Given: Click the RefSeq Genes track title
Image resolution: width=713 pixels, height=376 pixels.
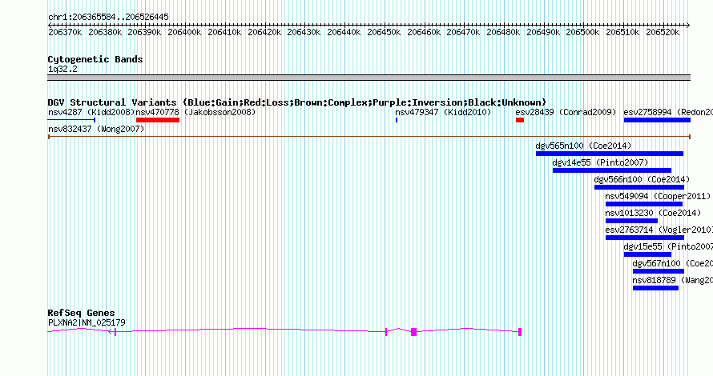Looking at the screenshot, I should point(81,313).
